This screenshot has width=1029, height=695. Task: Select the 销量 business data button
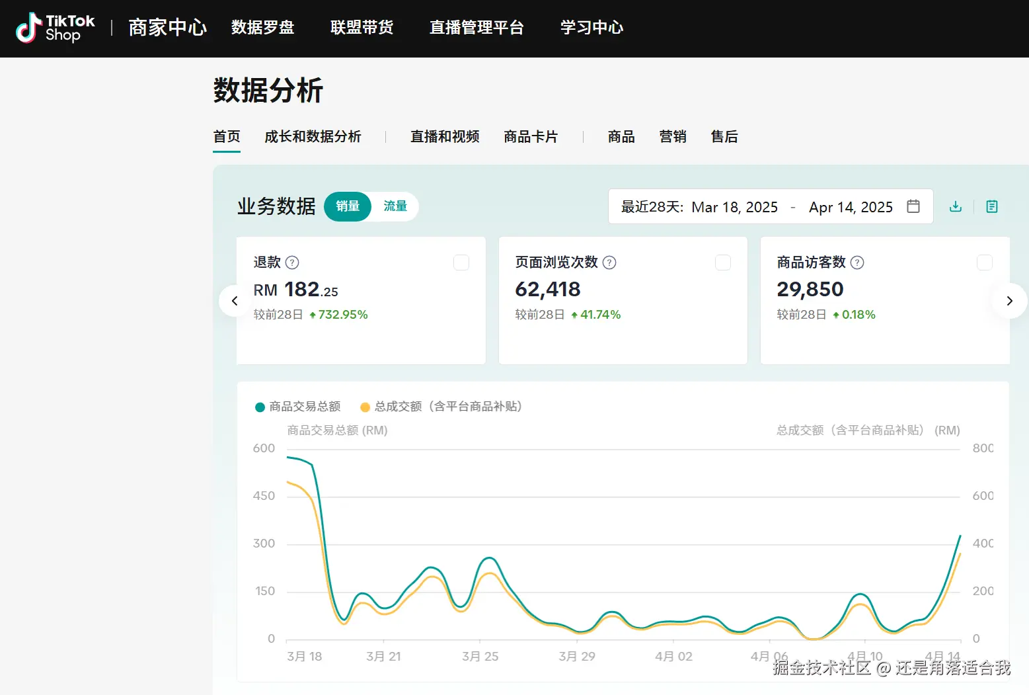(x=348, y=206)
